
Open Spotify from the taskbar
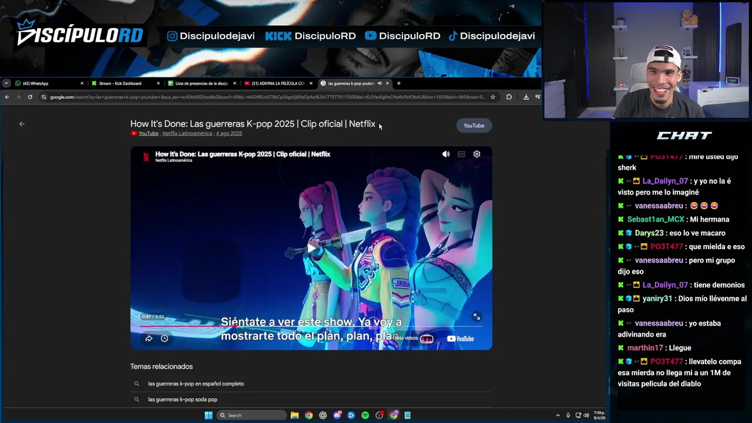[x=365, y=415]
